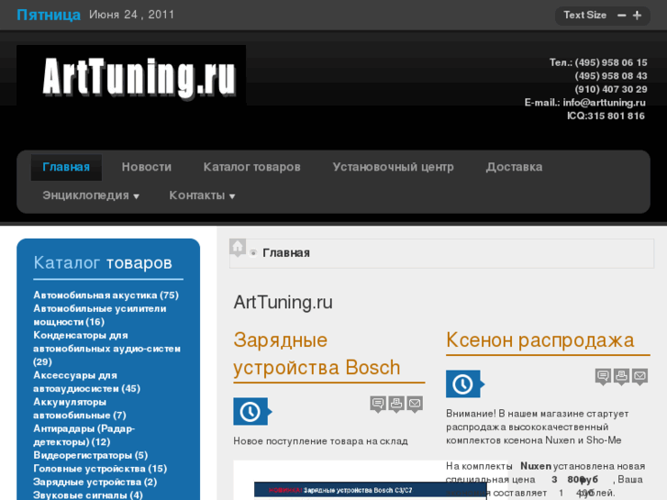Expand the Контакты dropdown menu
The width and height of the screenshot is (667, 500).
[202, 195]
